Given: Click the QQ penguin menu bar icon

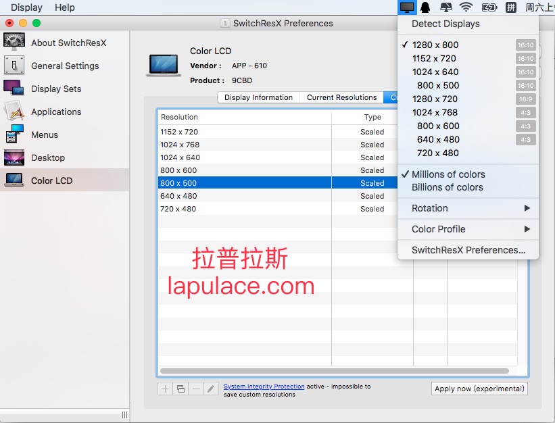Looking at the screenshot, I should (x=425, y=7).
